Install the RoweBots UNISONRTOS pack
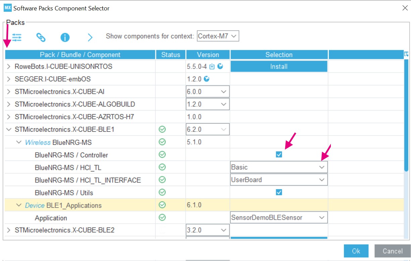Screen dimensions: 411x261 [279, 66]
